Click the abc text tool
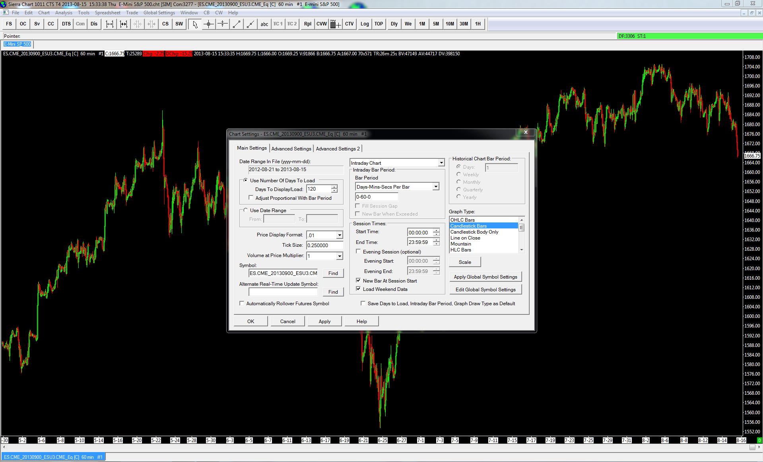Screen dimensions: 763x462 (264, 24)
